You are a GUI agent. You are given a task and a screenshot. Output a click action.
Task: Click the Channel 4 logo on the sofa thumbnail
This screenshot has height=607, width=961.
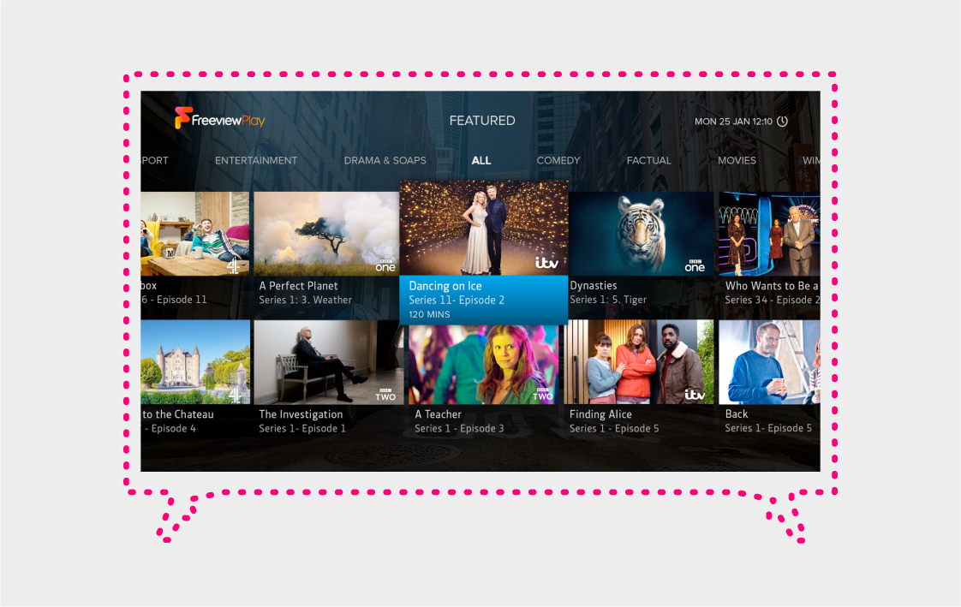234,266
